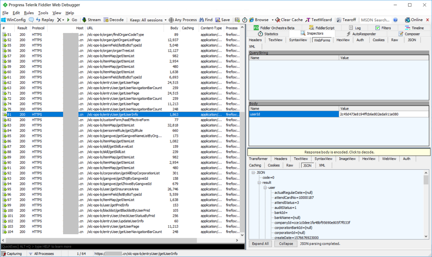Image resolution: width=432 pixels, height=257 pixels.
Task: Select the response ImageView tab
Action: tap(347, 159)
